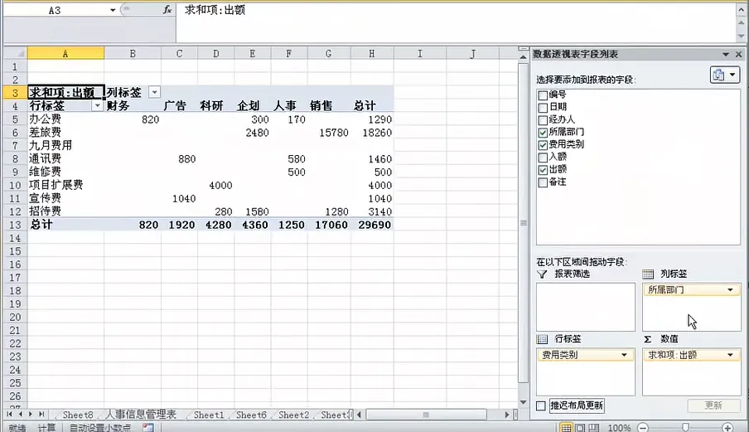Uncheck the 出额 field checkbox
This screenshot has width=749, height=432.
(x=543, y=170)
